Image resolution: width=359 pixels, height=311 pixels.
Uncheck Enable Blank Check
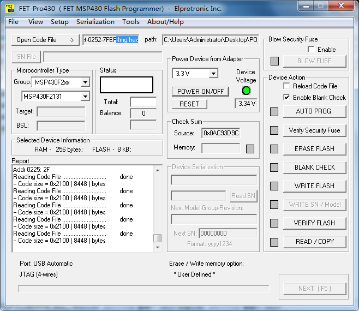click(x=286, y=97)
